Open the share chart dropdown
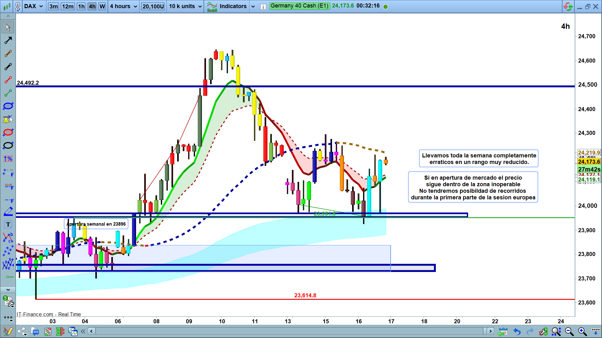This screenshot has height=338, width=602. 22,331
